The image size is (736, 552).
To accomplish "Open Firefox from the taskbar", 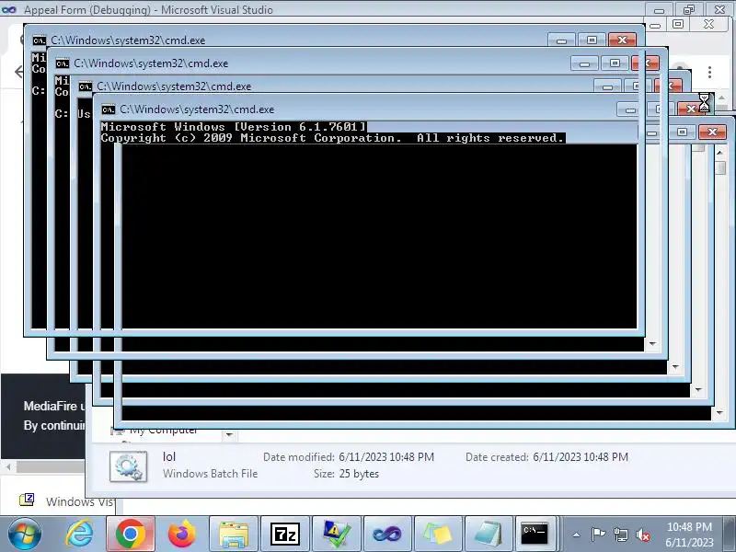I will click(181, 535).
